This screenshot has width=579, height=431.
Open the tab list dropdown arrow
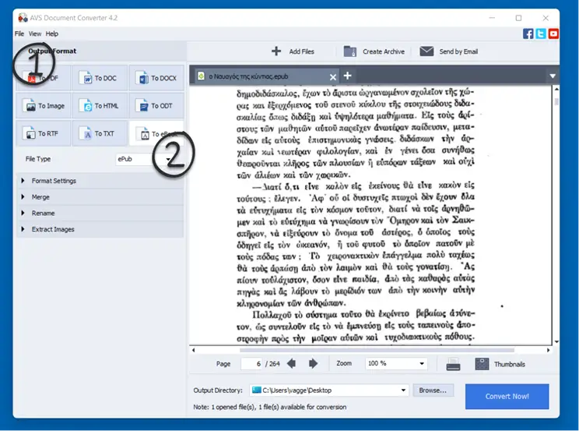click(x=553, y=76)
